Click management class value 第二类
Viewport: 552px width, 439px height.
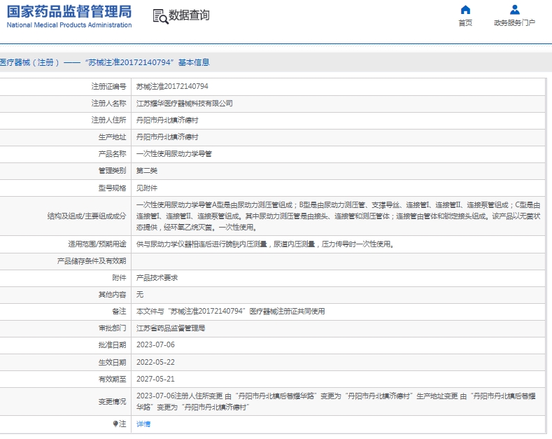pyautogui.click(x=147, y=171)
